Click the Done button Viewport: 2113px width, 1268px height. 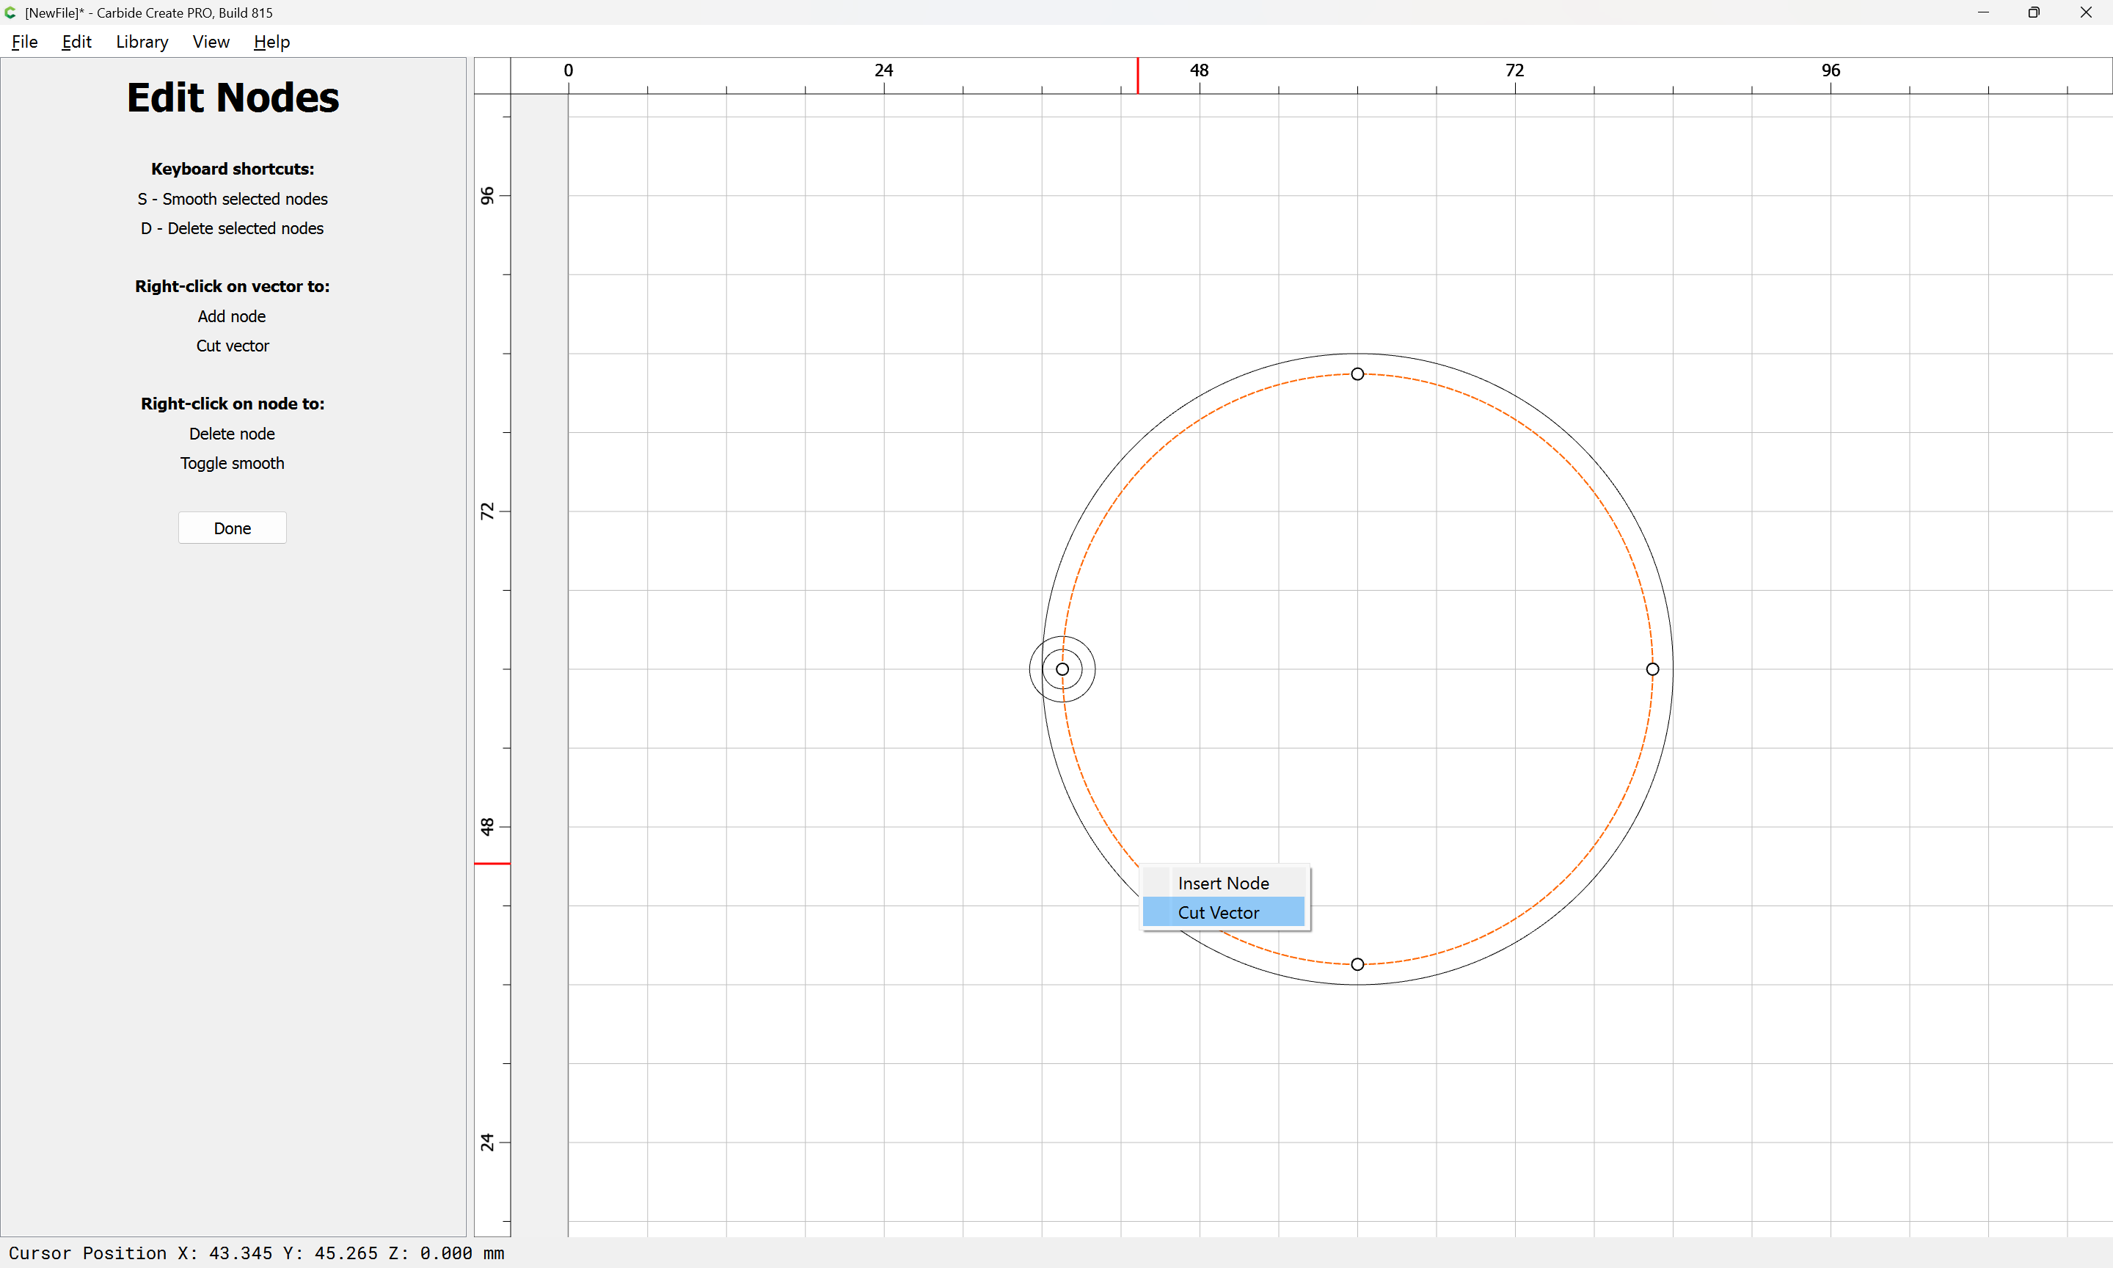(x=233, y=528)
